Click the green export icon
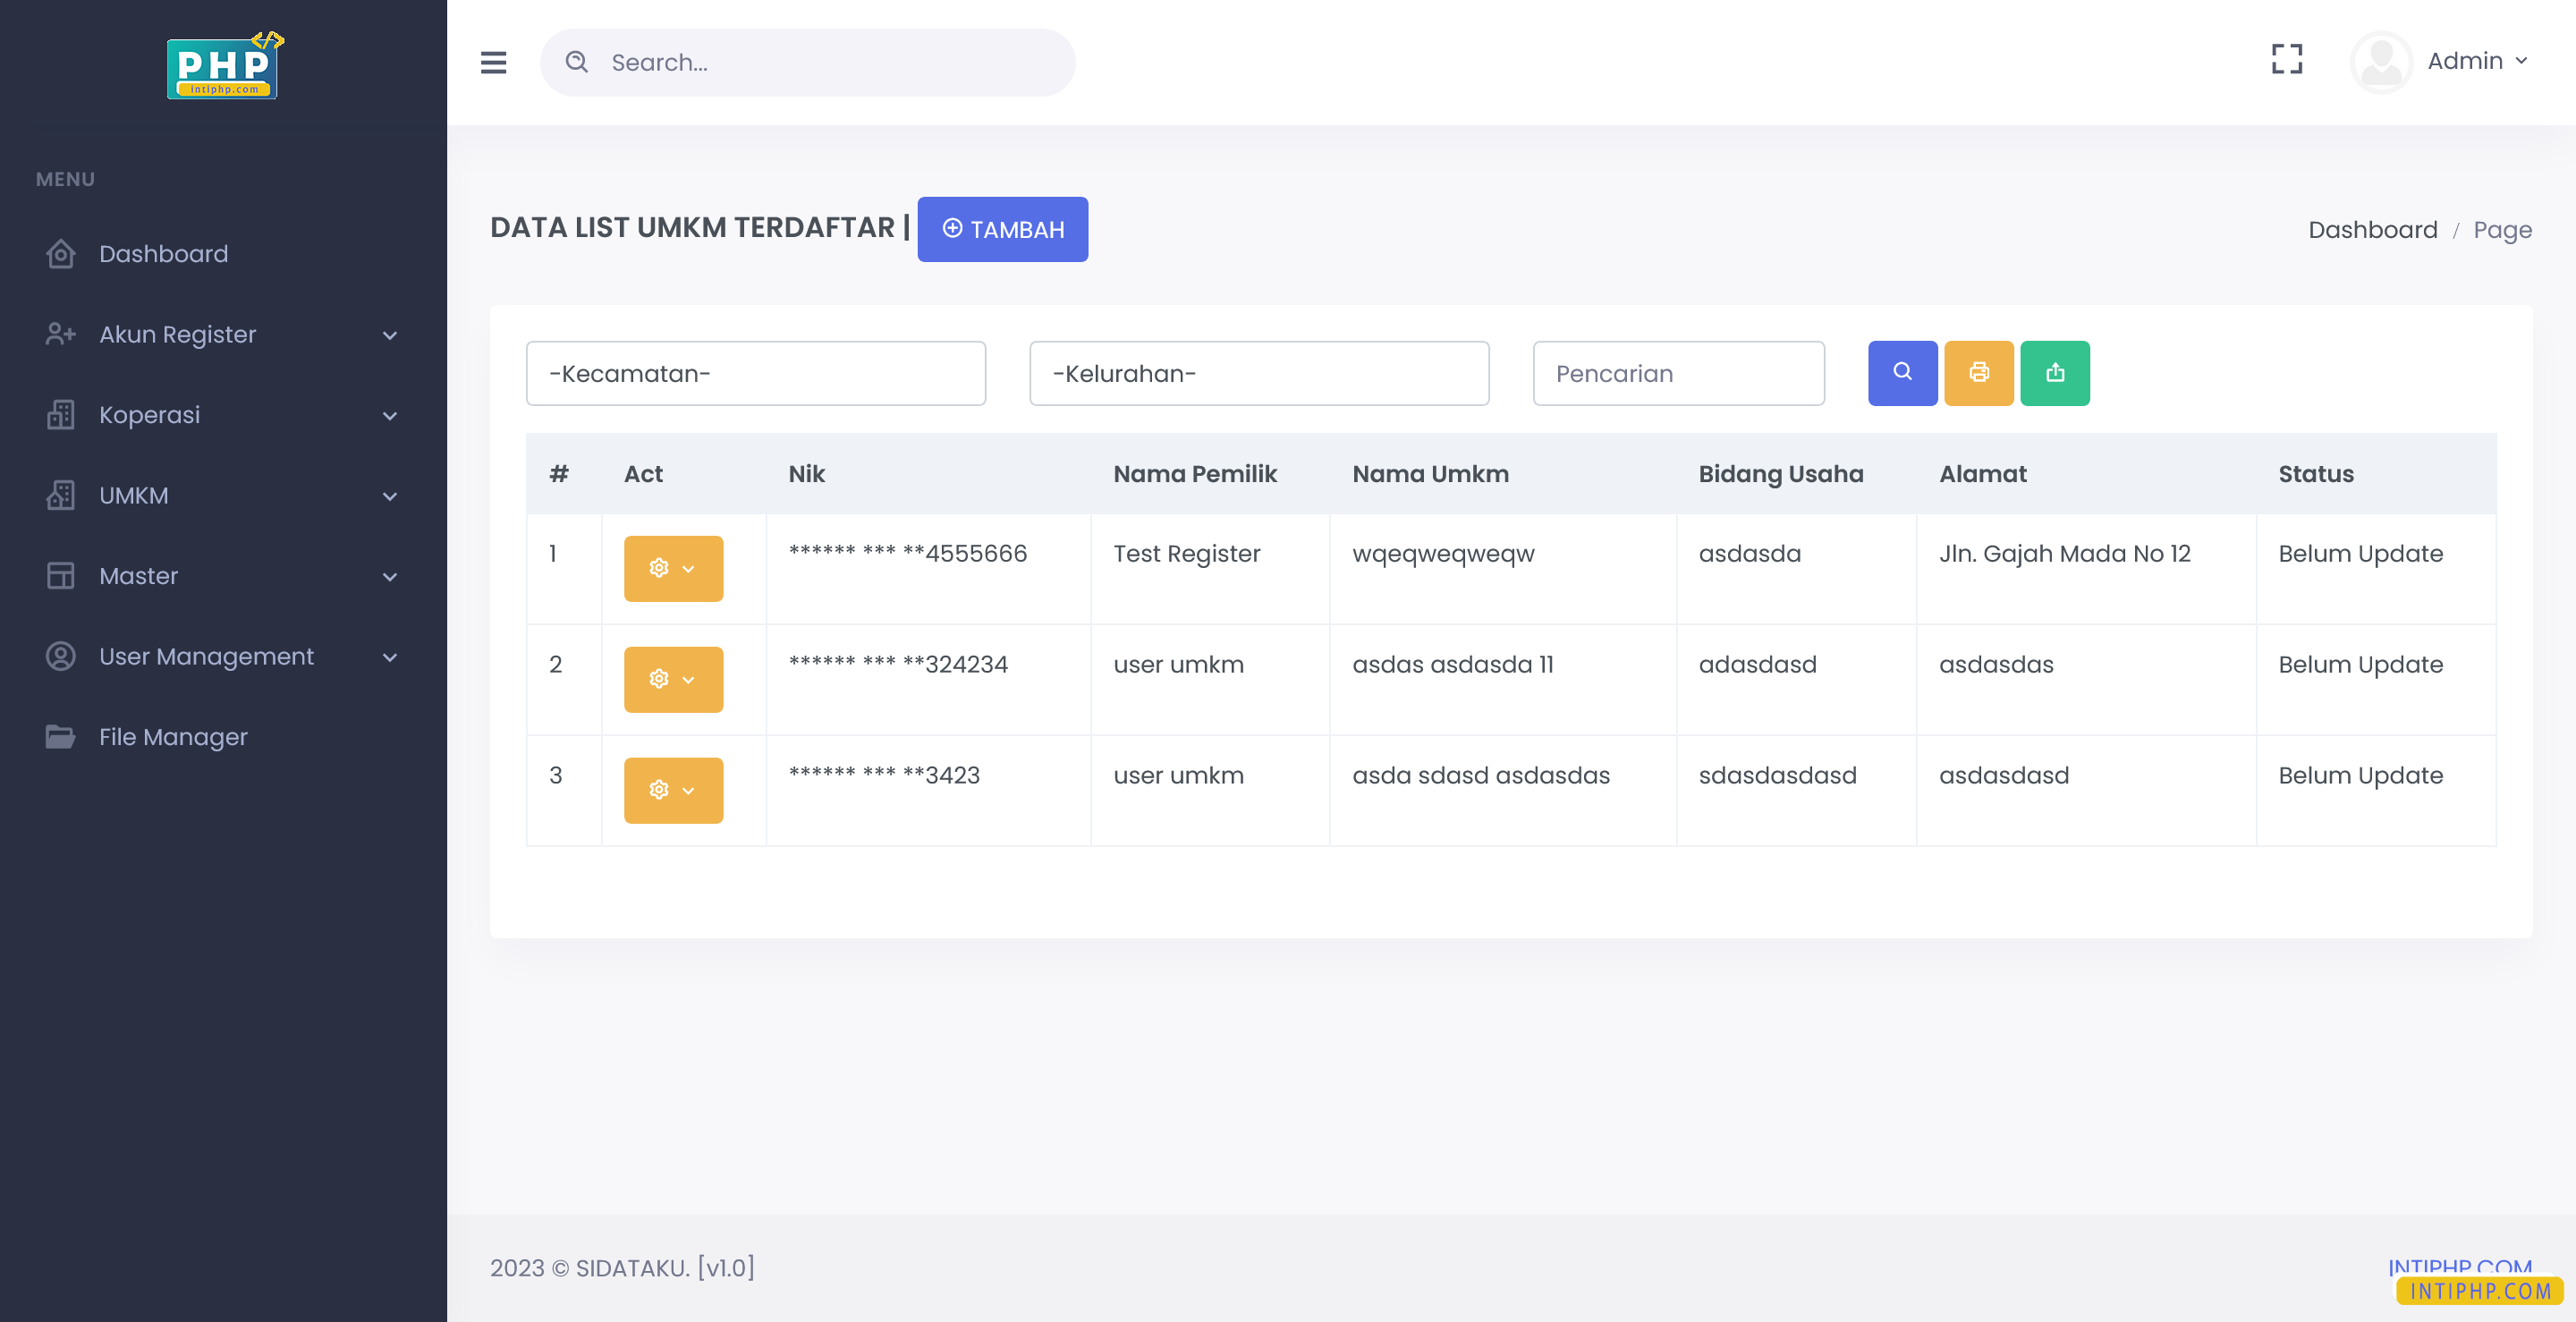This screenshot has width=2576, height=1322. (x=2055, y=373)
